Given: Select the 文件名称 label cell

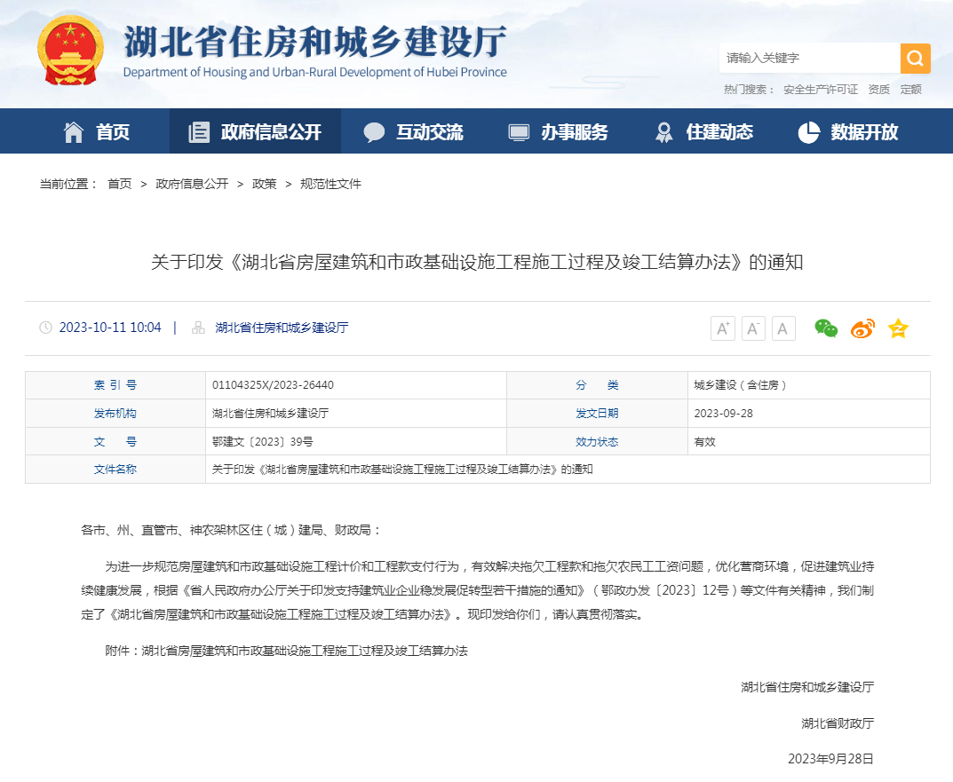Looking at the screenshot, I should pos(115,469).
